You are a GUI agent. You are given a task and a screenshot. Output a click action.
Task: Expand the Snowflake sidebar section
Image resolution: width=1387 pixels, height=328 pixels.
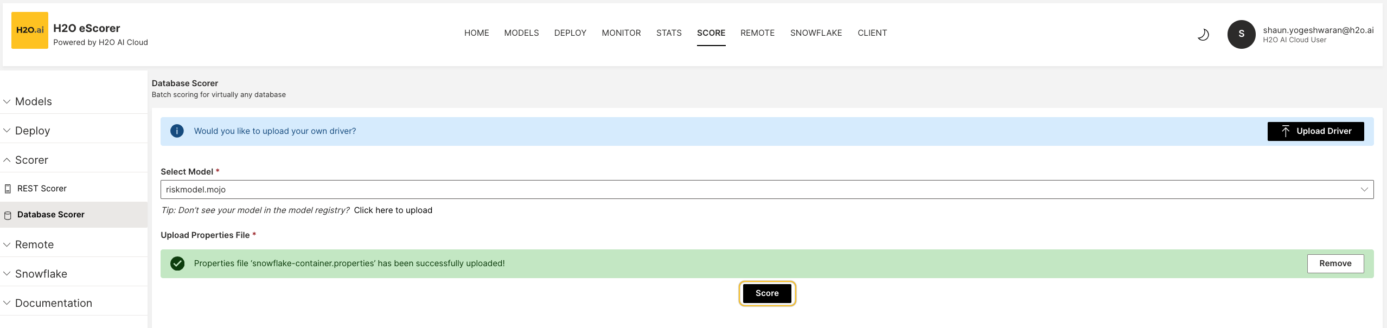74,274
